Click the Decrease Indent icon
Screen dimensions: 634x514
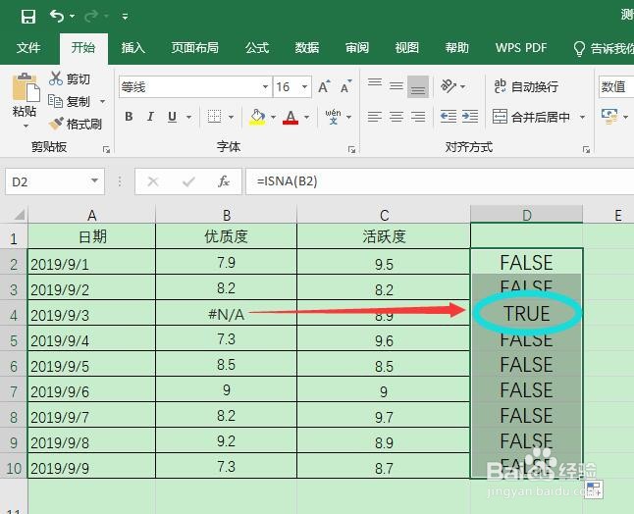point(449,117)
